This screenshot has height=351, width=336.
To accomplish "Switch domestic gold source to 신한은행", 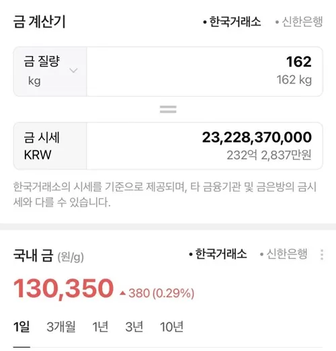I will [284, 254].
